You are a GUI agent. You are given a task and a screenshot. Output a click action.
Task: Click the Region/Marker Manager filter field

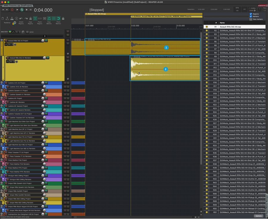click(x=226, y=17)
